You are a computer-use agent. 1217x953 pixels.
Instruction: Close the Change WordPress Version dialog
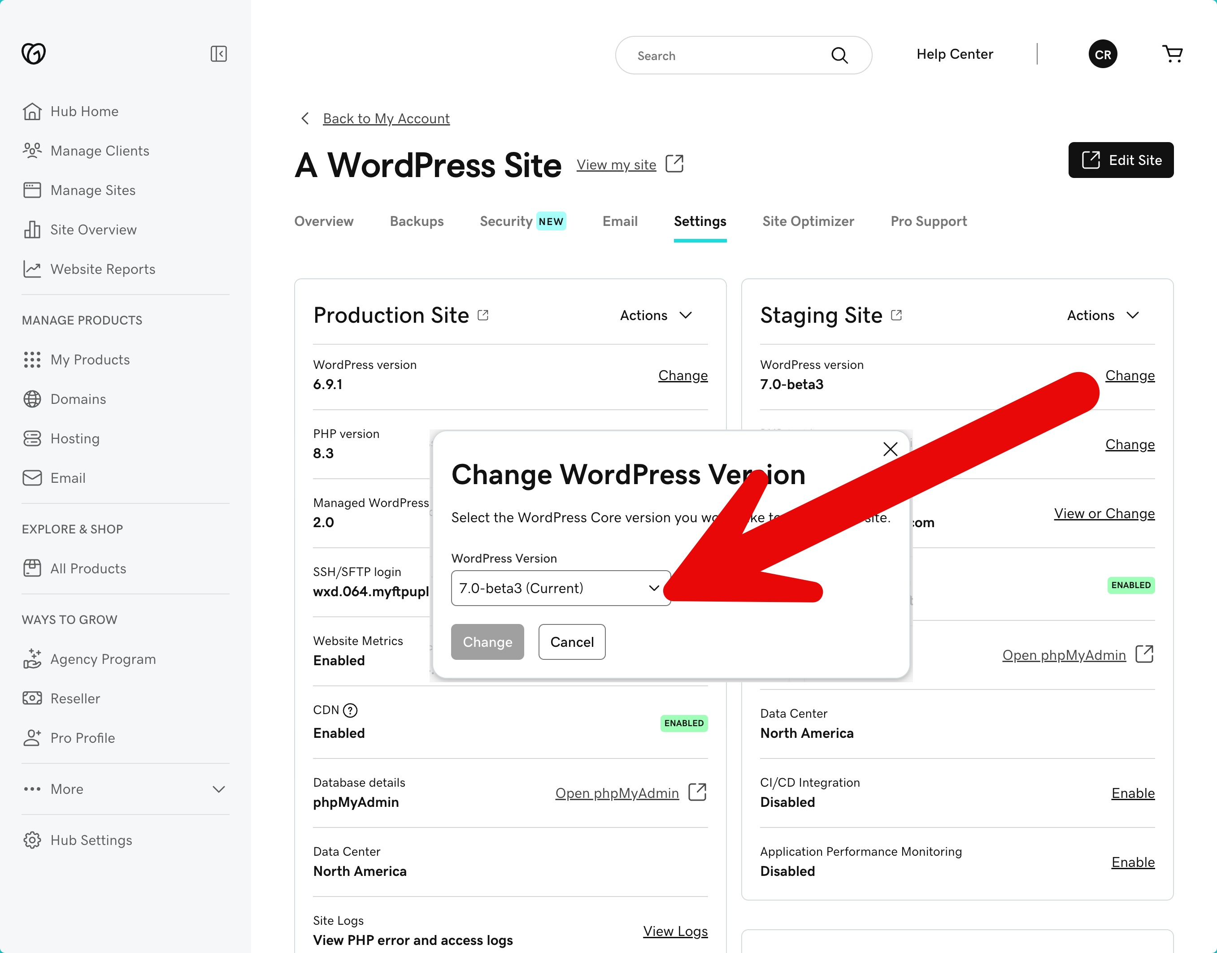point(890,449)
